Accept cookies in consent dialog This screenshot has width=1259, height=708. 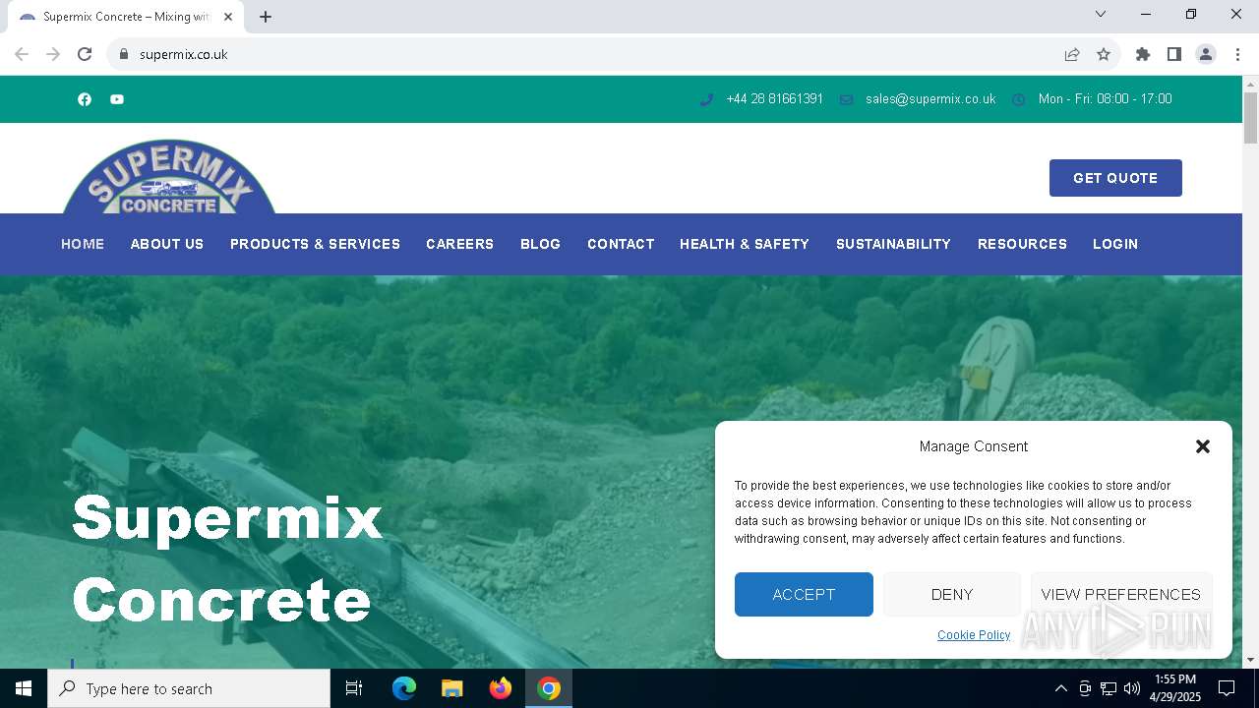click(x=804, y=594)
